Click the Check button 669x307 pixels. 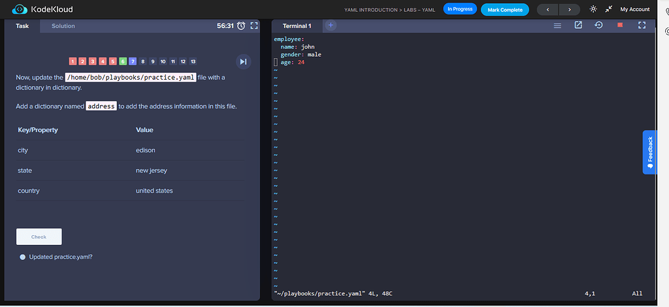[39, 236]
